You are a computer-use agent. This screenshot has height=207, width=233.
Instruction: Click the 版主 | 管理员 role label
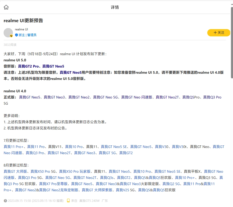pyautogui.click(x=28, y=35)
